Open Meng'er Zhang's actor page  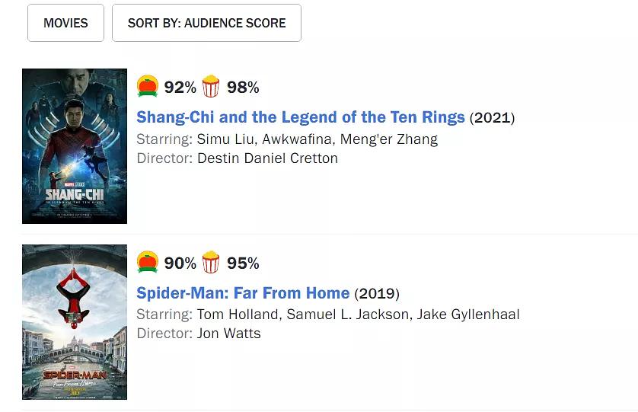pyautogui.click(x=389, y=139)
